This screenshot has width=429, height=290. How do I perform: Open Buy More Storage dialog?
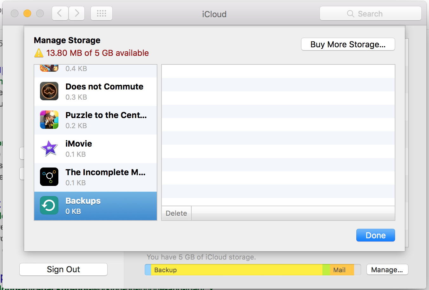348,44
